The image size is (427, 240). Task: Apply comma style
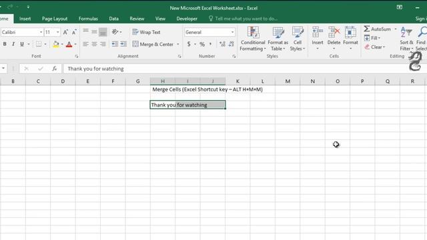click(x=211, y=44)
